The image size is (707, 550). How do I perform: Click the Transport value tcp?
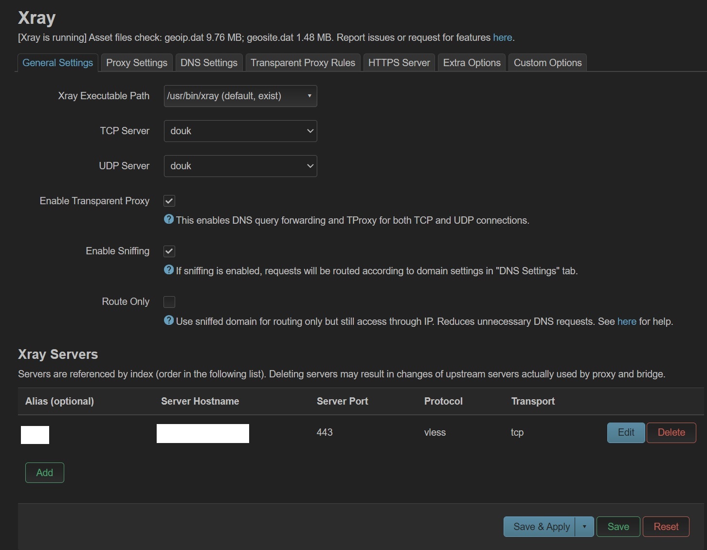pyautogui.click(x=517, y=432)
